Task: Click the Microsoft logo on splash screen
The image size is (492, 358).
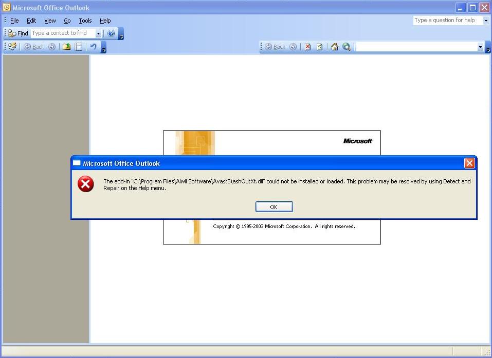Action: tap(357, 141)
